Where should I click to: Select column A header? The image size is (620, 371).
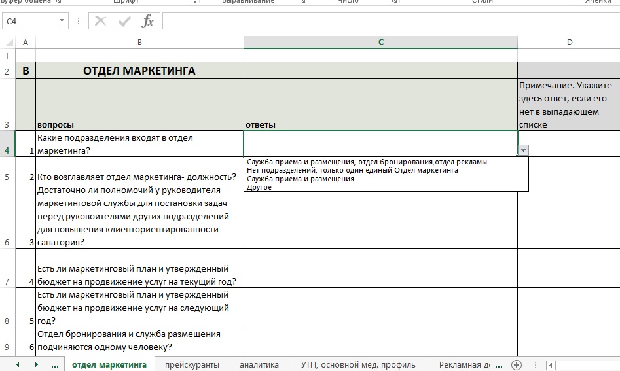(26, 43)
